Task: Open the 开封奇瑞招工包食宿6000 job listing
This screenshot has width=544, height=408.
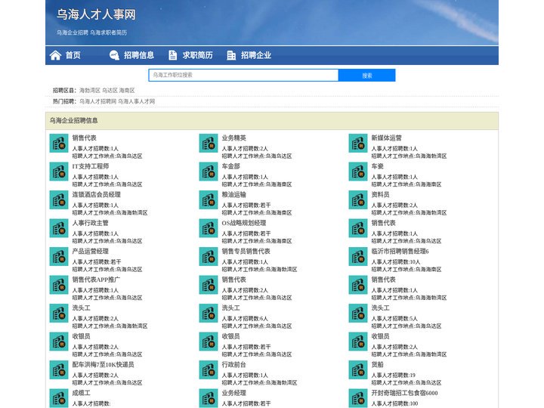Action: click(x=404, y=393)
